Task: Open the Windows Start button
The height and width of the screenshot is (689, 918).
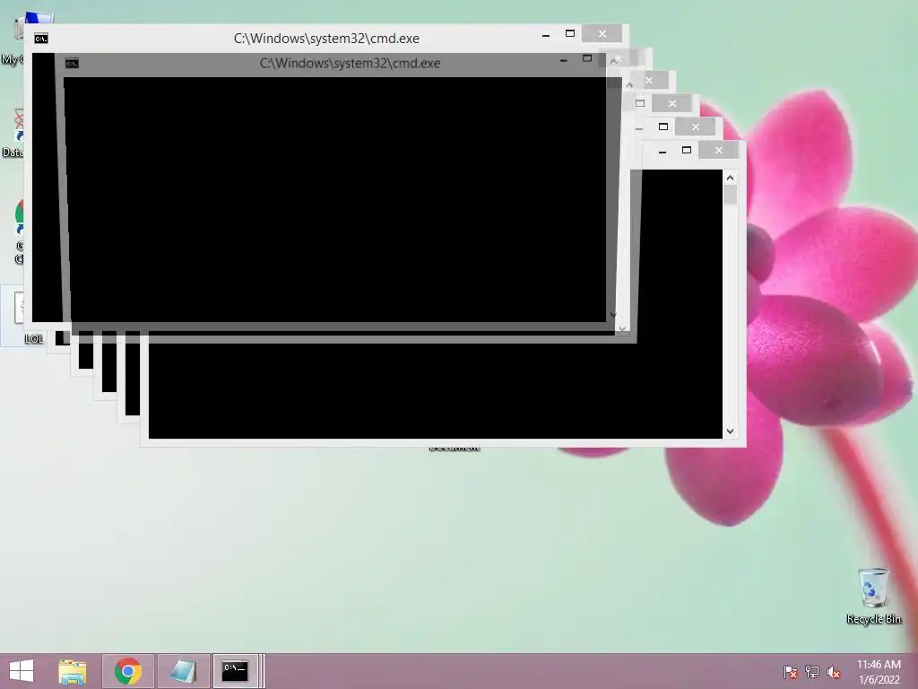Action: (22, 671)
